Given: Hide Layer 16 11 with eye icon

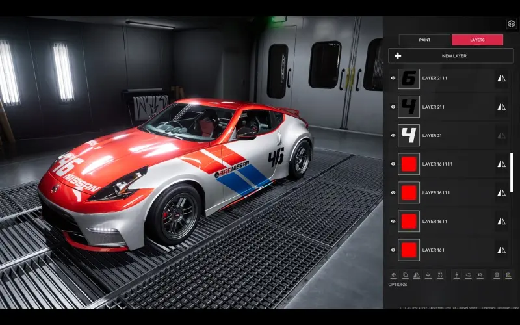Looking at the screenshot, I should tap(393, 221).
